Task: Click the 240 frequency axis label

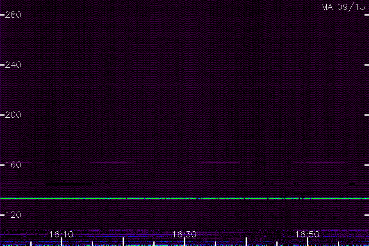Action: pyautogui.click(x=13, y=65)
